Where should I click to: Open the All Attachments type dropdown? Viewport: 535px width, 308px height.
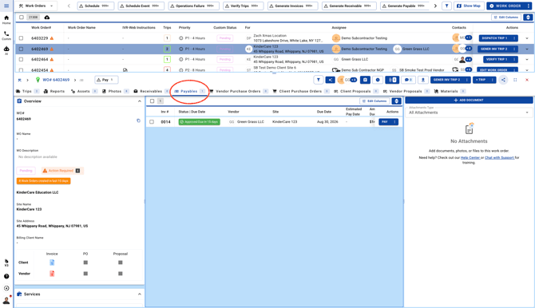469,112
